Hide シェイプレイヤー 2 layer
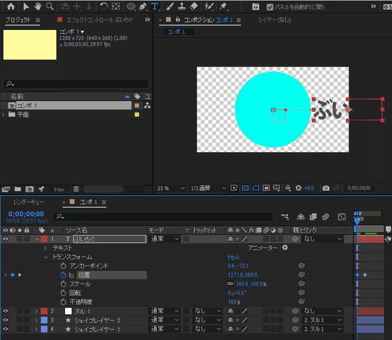This screenshot has height=340, width=392. [x=6, y=320]
